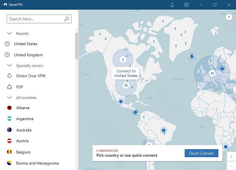Click the search magnifier icon
The width and height of the screenshot is (236, 170).
point(66,19)
